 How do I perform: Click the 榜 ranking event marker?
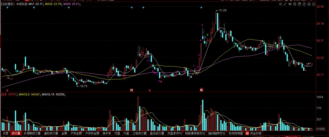pyautogui.click(x=201, y=90)
